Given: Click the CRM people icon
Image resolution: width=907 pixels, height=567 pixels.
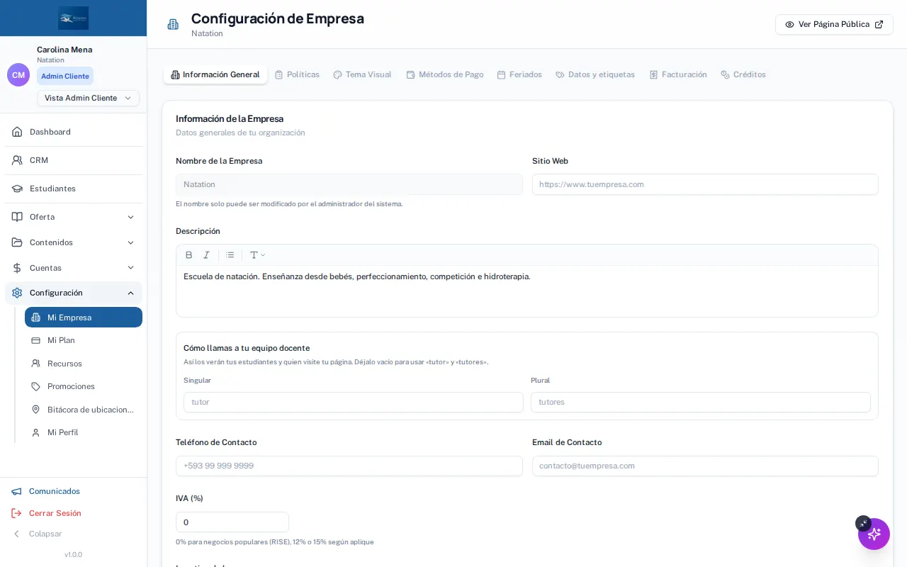Looking at the screenshot, I should [17, 160].
